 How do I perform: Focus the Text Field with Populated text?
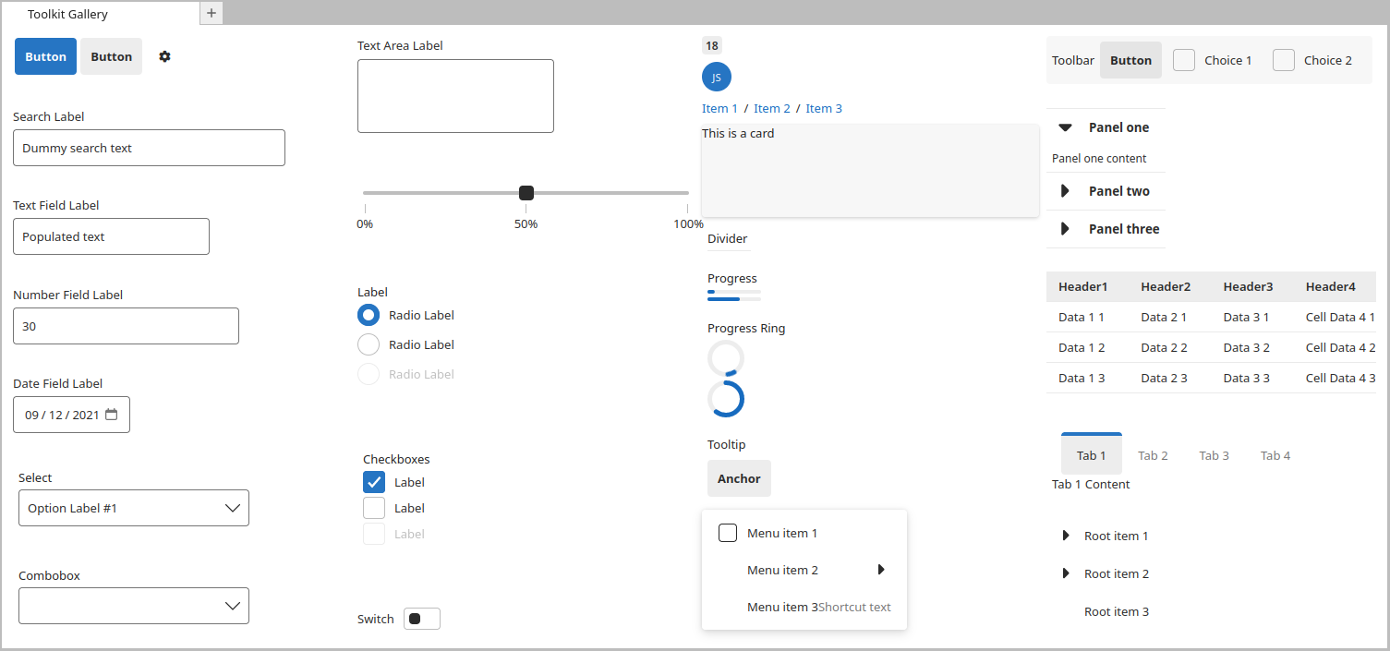click(x=111, y=236)
